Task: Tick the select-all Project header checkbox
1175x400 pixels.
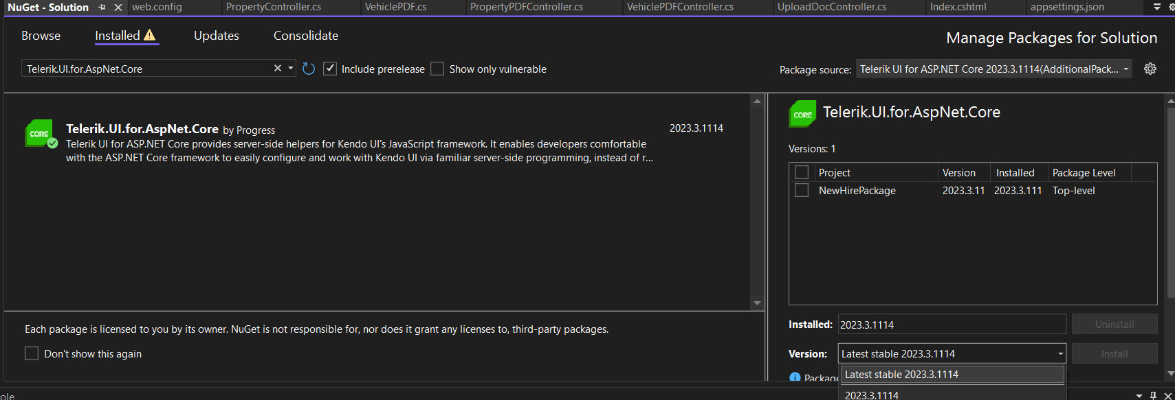Action: coord(802,172)
